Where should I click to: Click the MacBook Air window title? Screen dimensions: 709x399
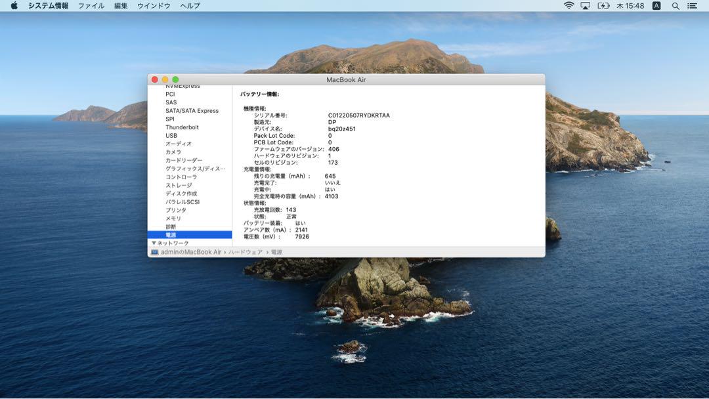[346, 79]
